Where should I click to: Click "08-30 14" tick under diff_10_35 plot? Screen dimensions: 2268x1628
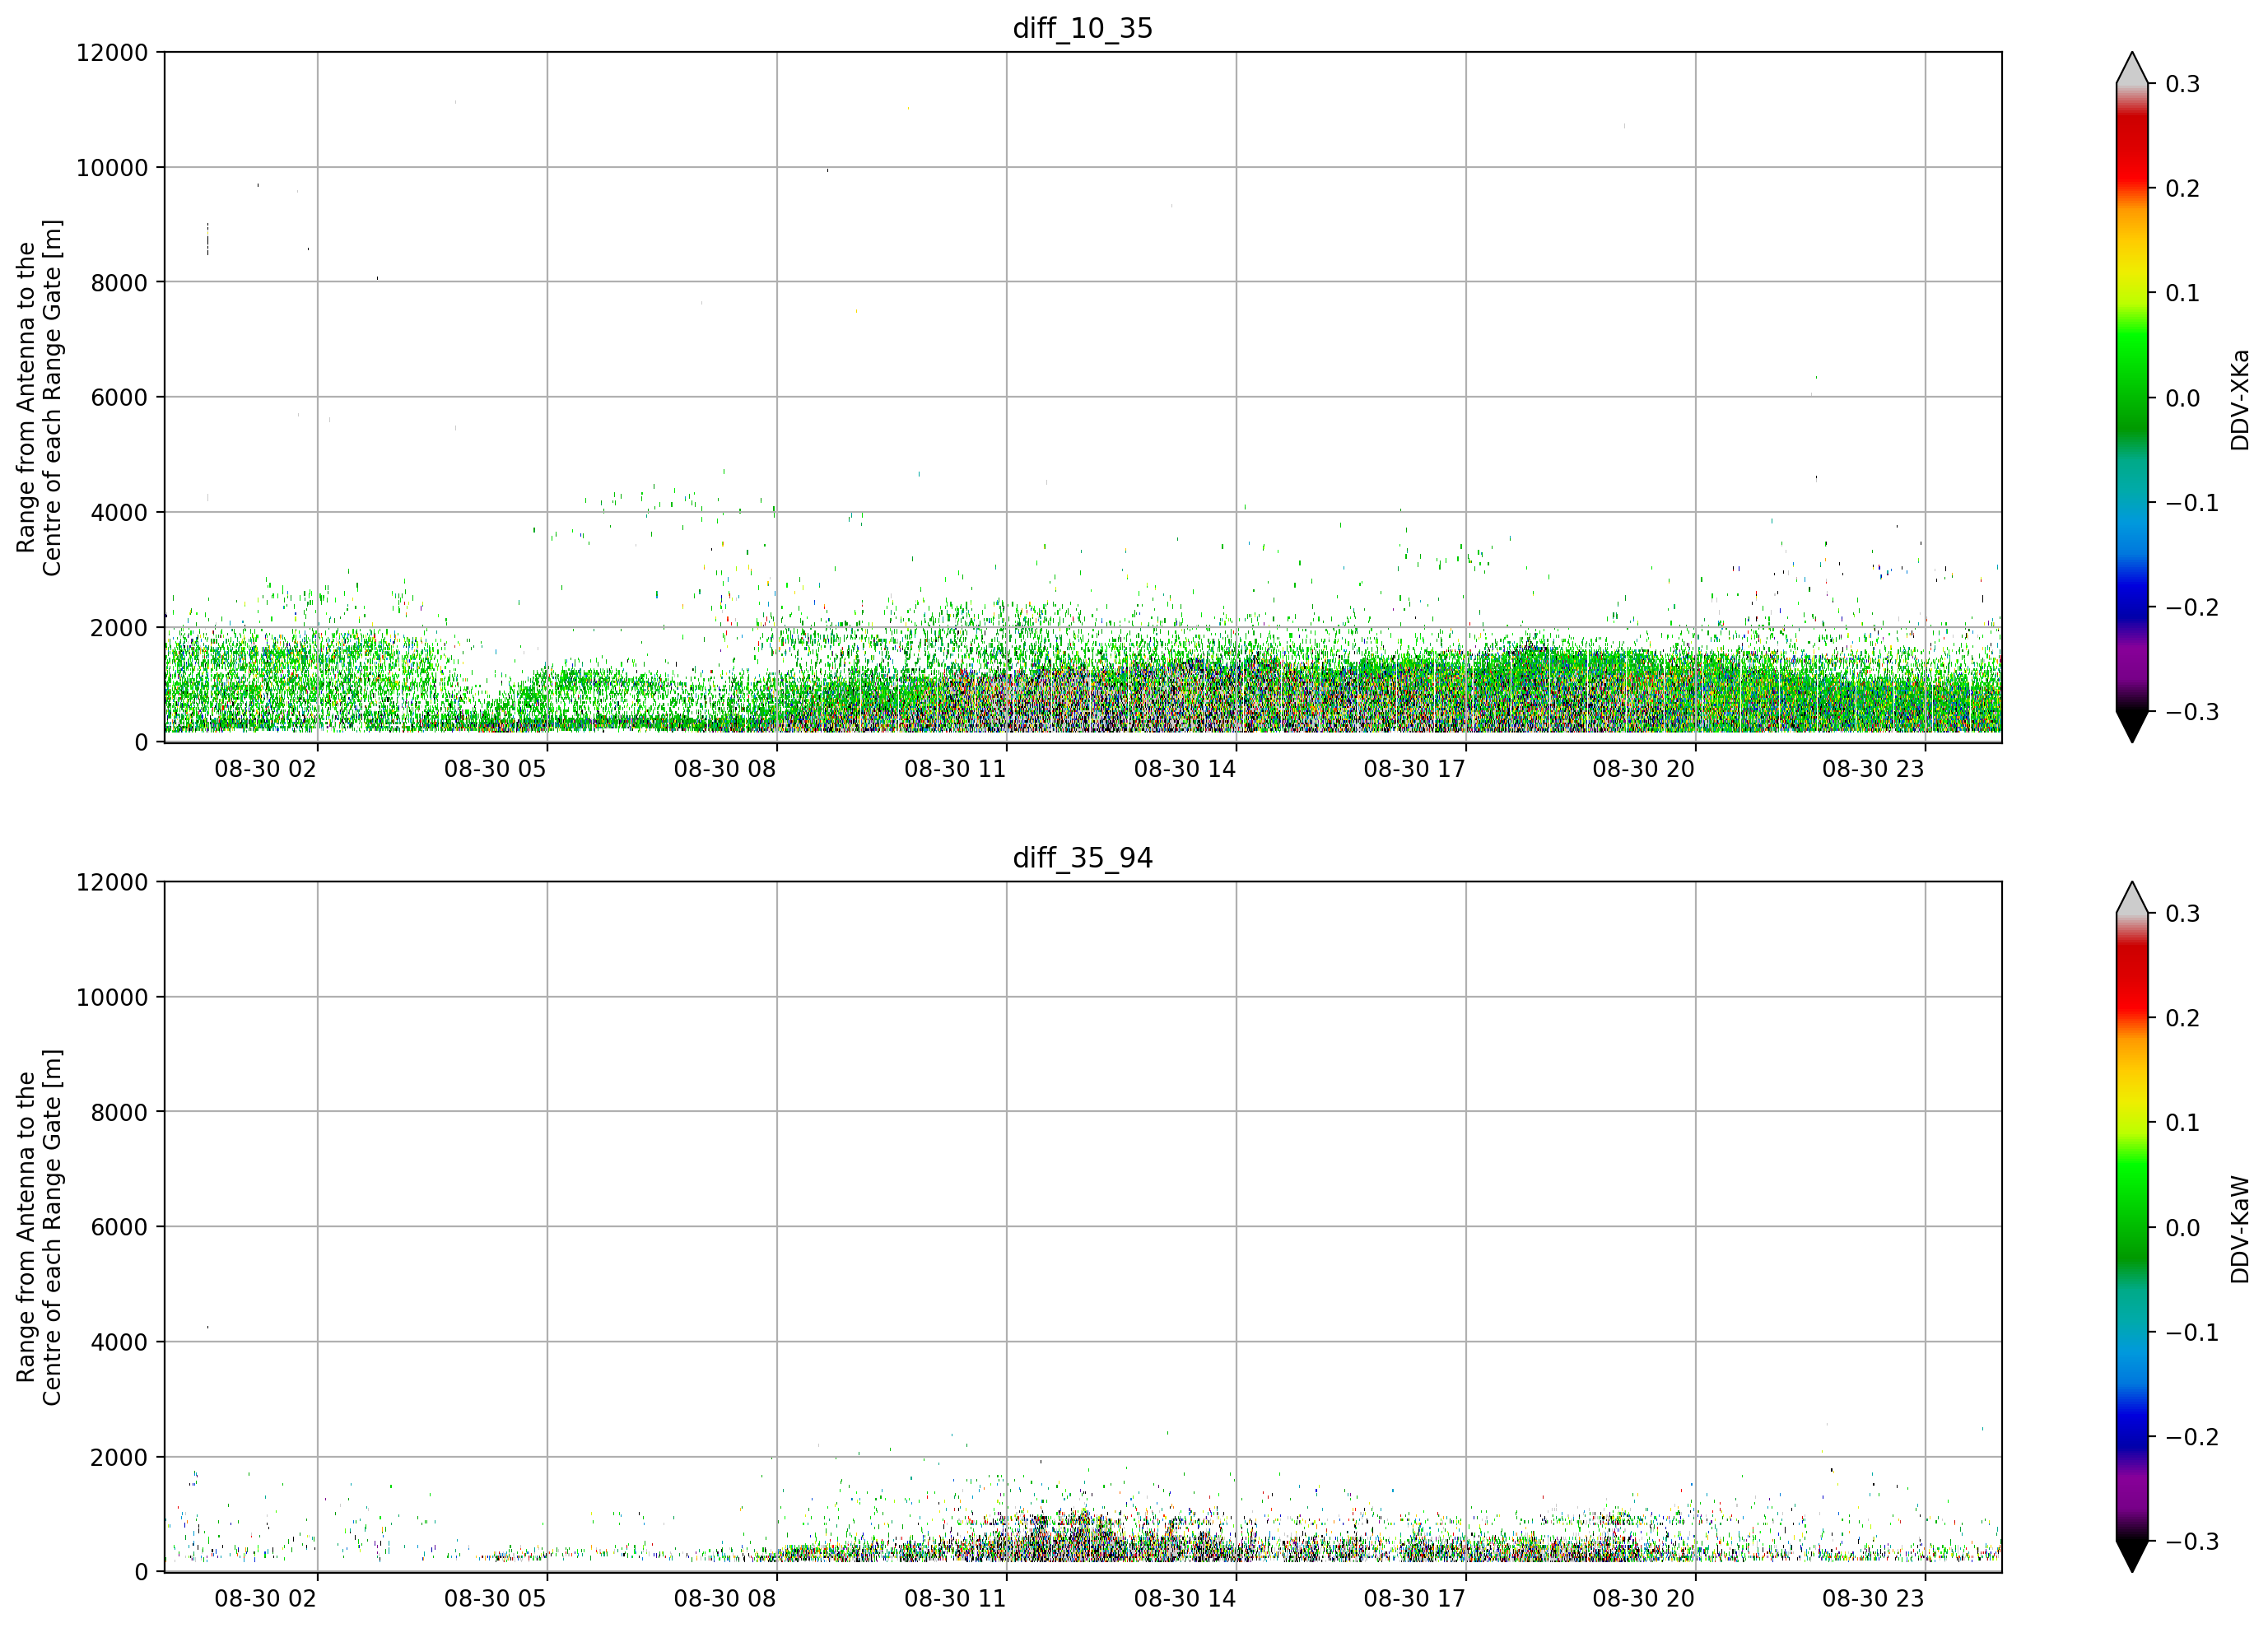1185,769
